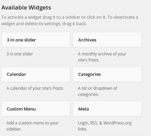Click the partially visible widget below Custom Menu description
151x136 pixels.
tap(36, 136)
